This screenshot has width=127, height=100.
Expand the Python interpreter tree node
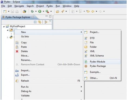pos(8,37)
